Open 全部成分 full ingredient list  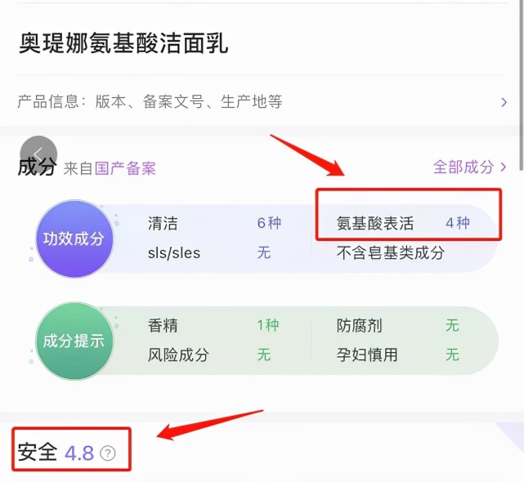click(x=469, y=167)
